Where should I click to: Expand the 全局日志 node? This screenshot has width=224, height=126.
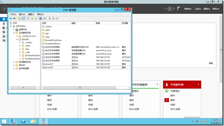coord(14,29)
